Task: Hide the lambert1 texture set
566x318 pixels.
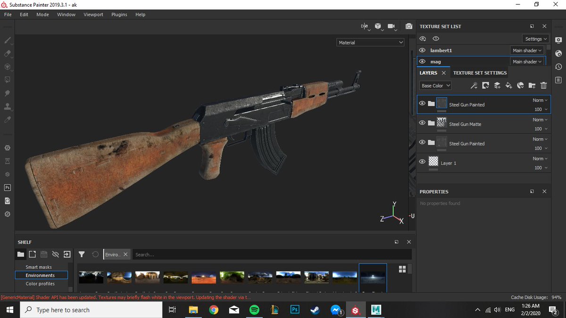Action: click(422, 50)
